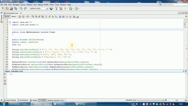Image resolution: width=188 pixels, height=106 pixels.
Task: Click in the Search (Ctrl+I) field
Action: (x=174, y=4)
